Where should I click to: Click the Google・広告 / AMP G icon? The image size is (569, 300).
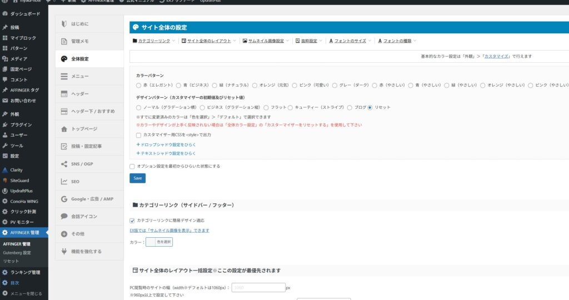[64, 199]
